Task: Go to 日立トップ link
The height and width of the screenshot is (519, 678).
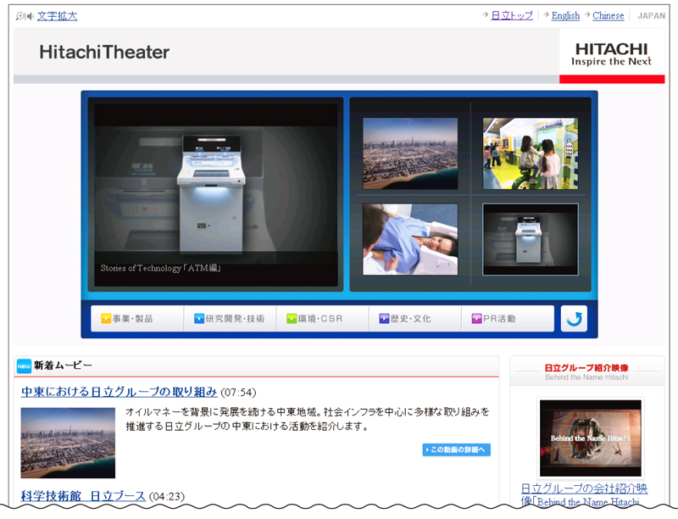Action: pyautogui.click(x=512, y=15)
